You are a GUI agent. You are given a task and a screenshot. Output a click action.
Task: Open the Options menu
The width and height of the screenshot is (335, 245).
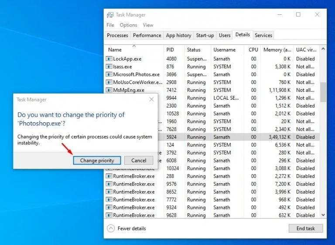(128, 25)
